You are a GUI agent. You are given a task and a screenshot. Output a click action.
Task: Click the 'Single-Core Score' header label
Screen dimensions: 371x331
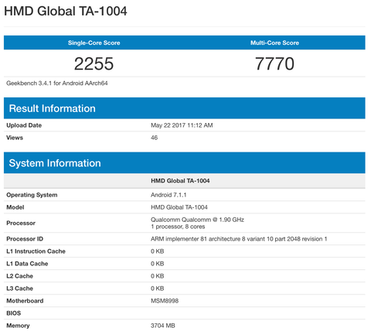[x=94, y=43]
